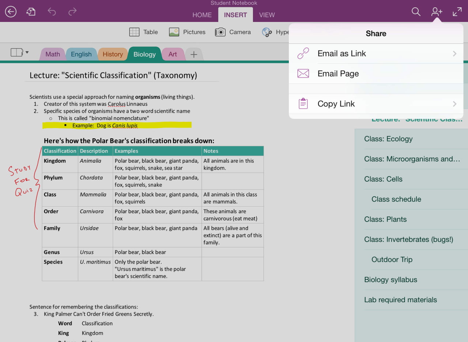Switch to the HOME ribbon tab
The image size is (468, 342).
click(x=202, y=15)
